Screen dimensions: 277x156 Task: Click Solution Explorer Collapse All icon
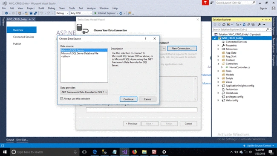point(248,25)
